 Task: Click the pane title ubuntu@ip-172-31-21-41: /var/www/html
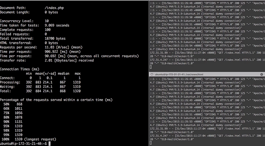pos(179,74)
